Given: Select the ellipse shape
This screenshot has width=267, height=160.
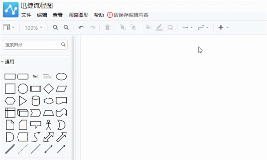Looking at the screenshot, I should pos(61,76).
